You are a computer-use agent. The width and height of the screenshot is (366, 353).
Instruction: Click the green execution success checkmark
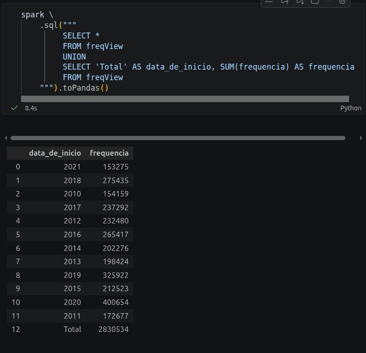tap(15, 108)
